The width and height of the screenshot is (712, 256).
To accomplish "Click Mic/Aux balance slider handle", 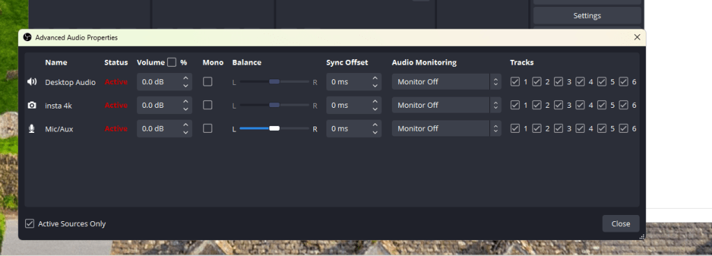I will (x=274, y=129).
